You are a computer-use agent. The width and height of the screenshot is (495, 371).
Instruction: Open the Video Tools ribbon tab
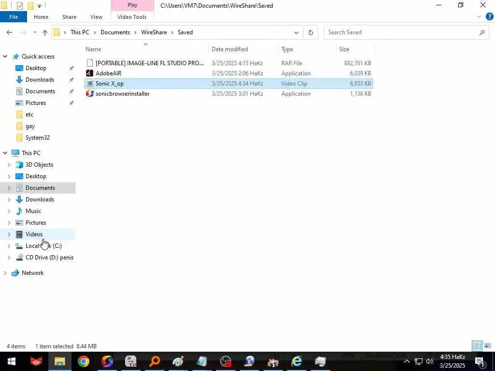click(132, 17)
